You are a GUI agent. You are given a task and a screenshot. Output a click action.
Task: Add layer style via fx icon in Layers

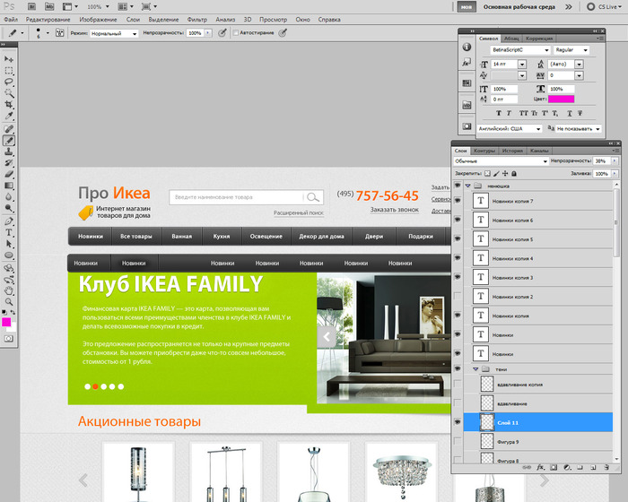tap(541, 467)
